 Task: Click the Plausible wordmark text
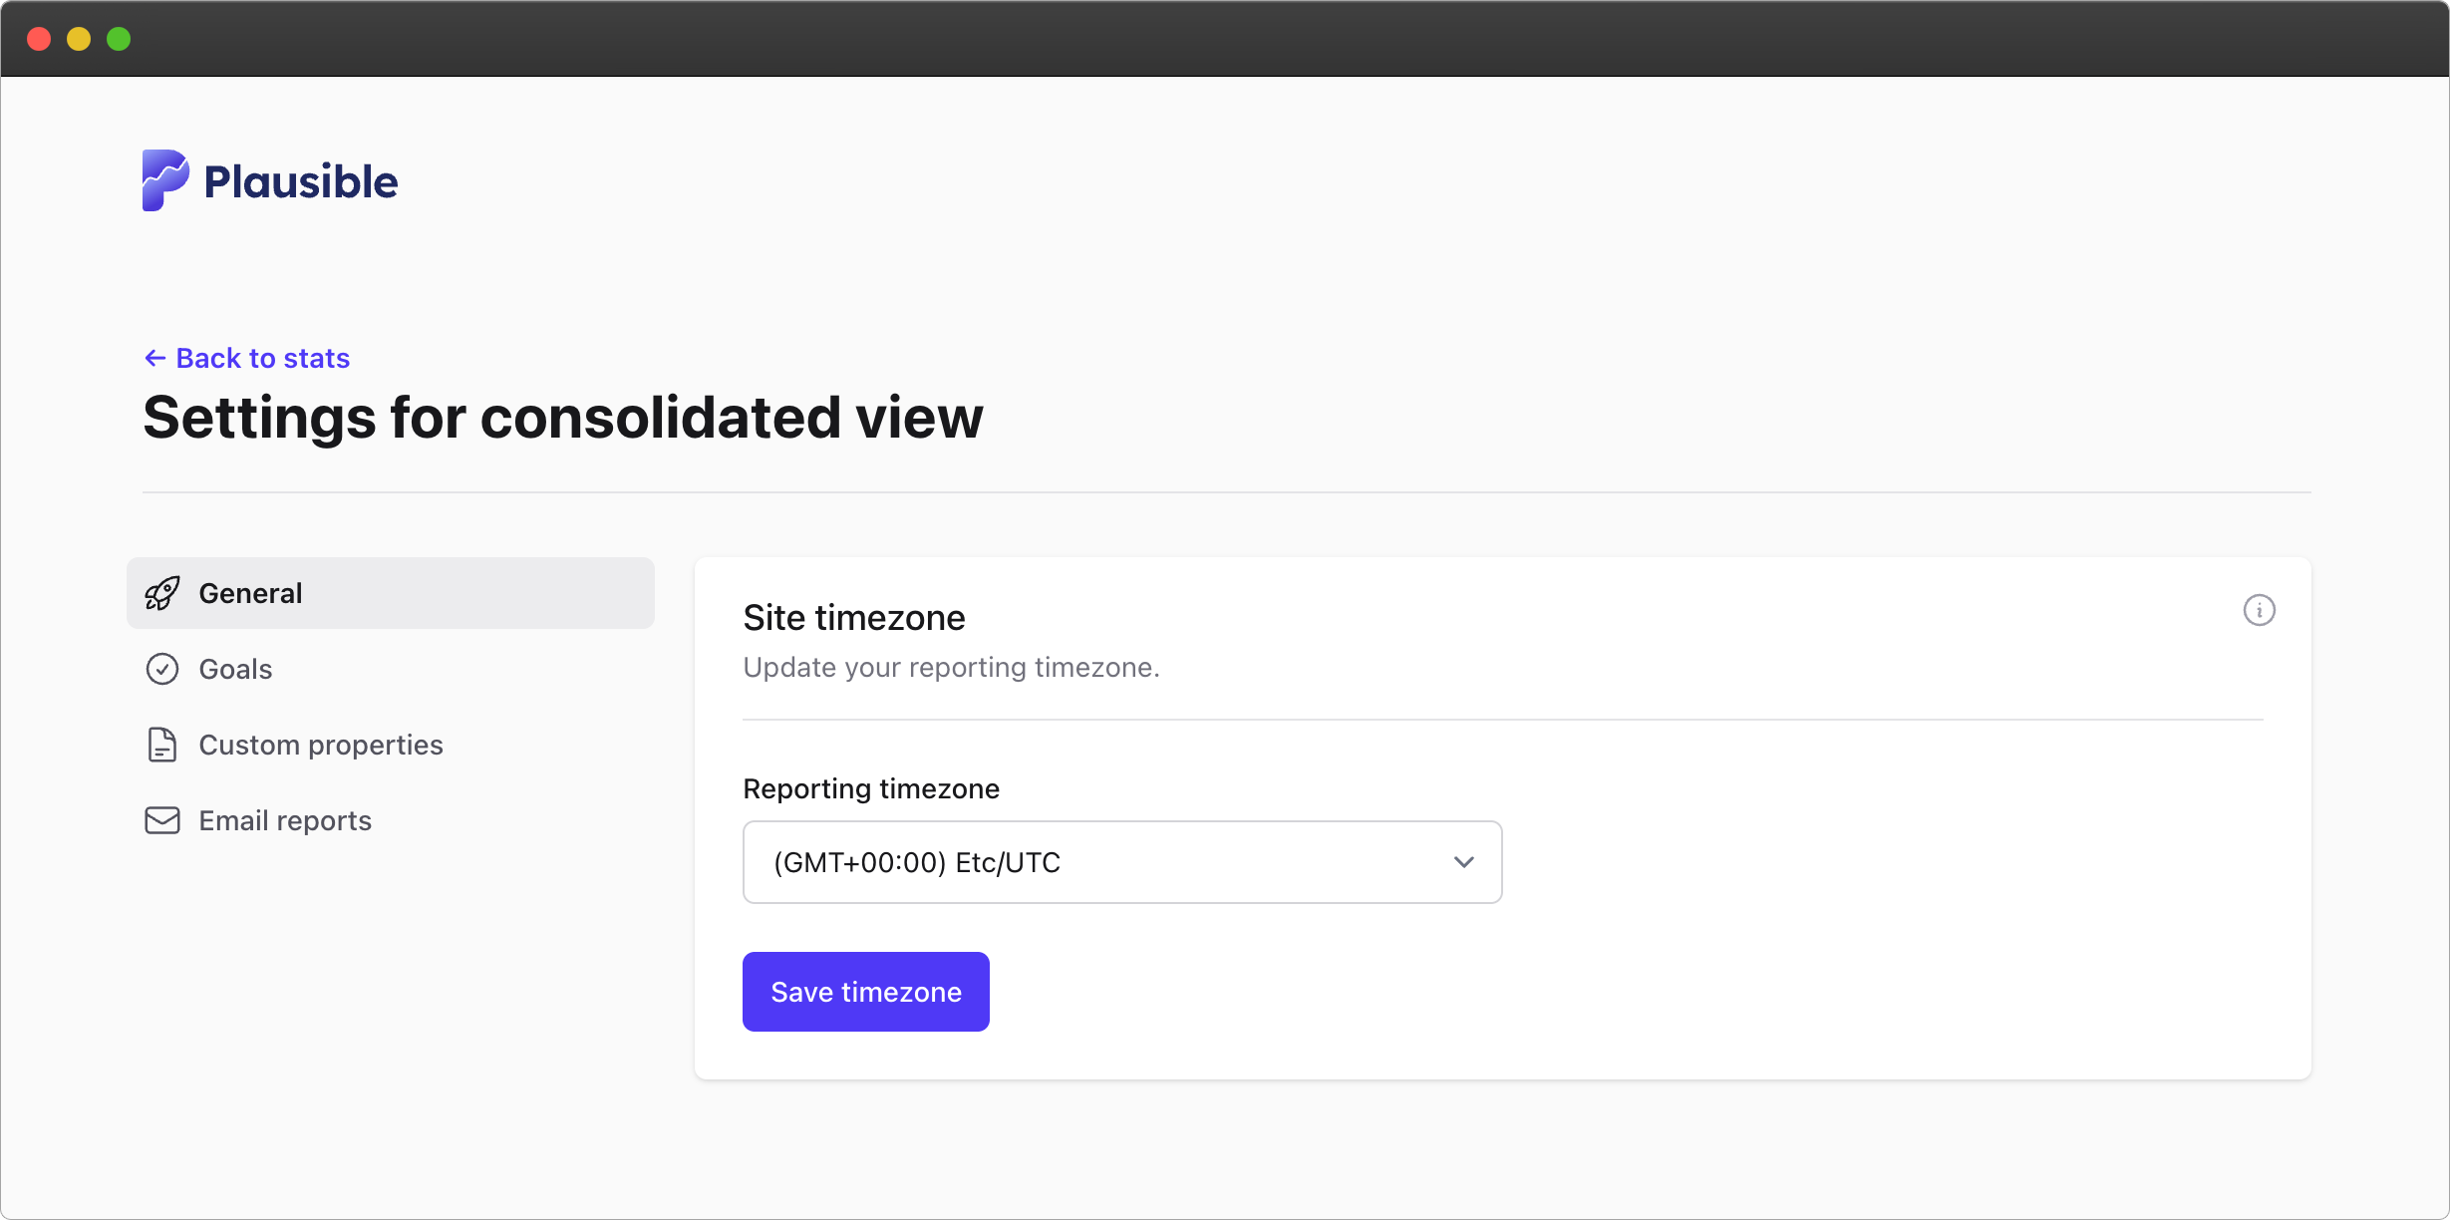coord(299,180)
